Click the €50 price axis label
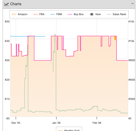 (7, 22)
